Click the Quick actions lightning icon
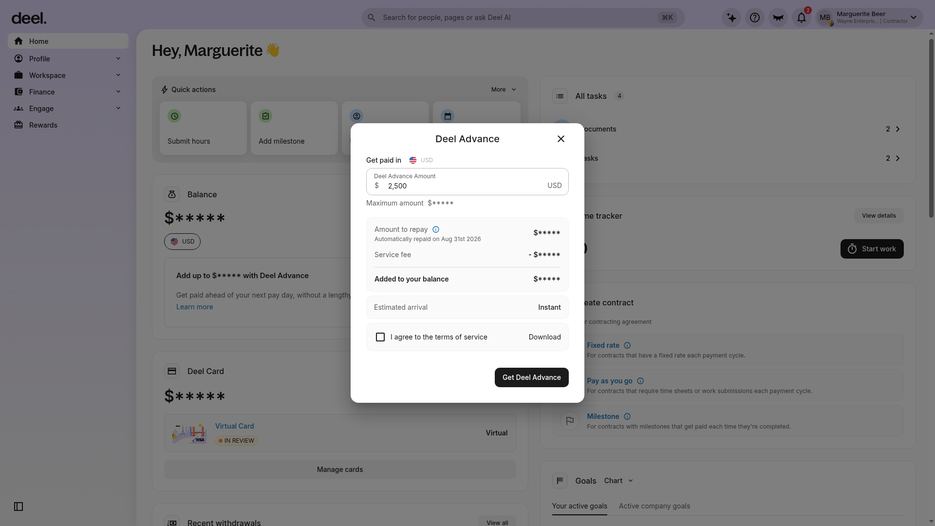 [165, 90]
